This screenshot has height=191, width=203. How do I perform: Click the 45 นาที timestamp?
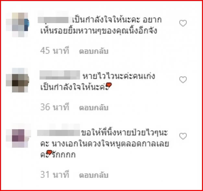pyautogui.click(x=54, y=51)
